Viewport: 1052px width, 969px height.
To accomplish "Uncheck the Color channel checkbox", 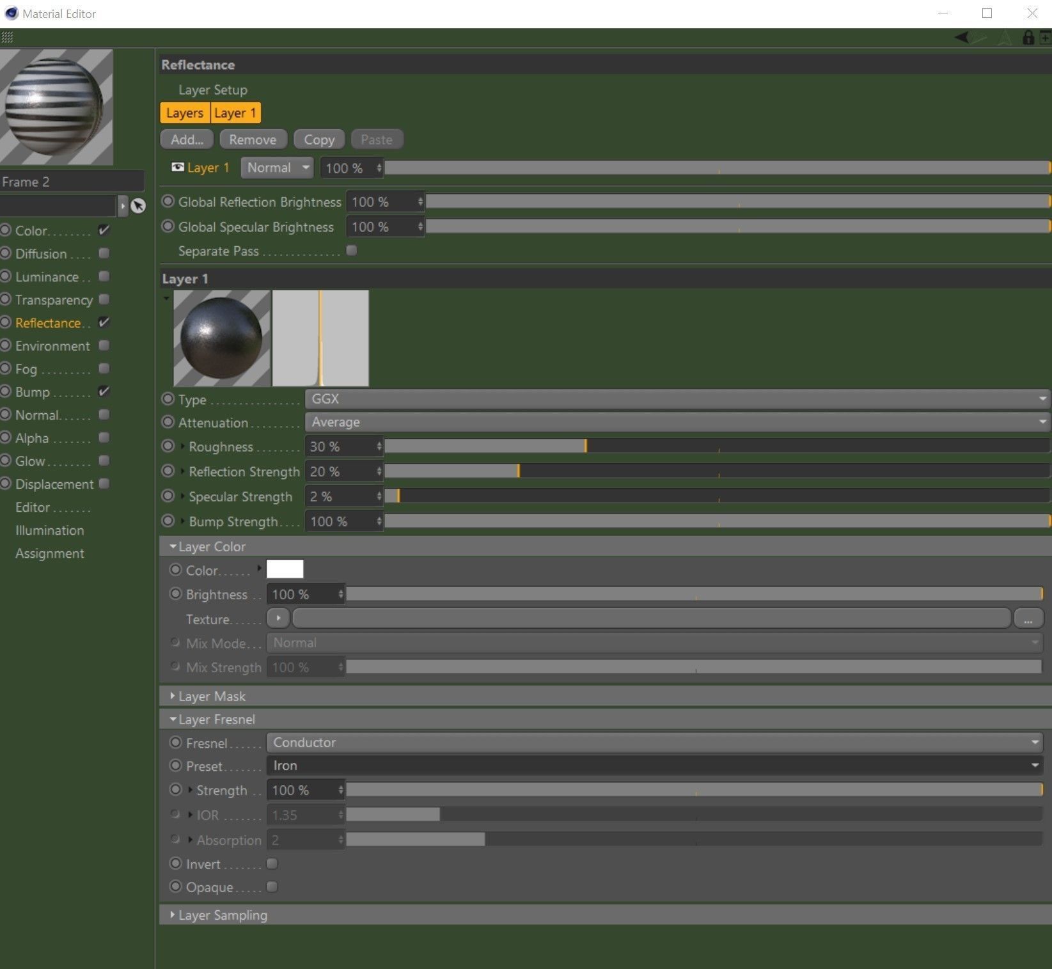I will click(104, 230).
